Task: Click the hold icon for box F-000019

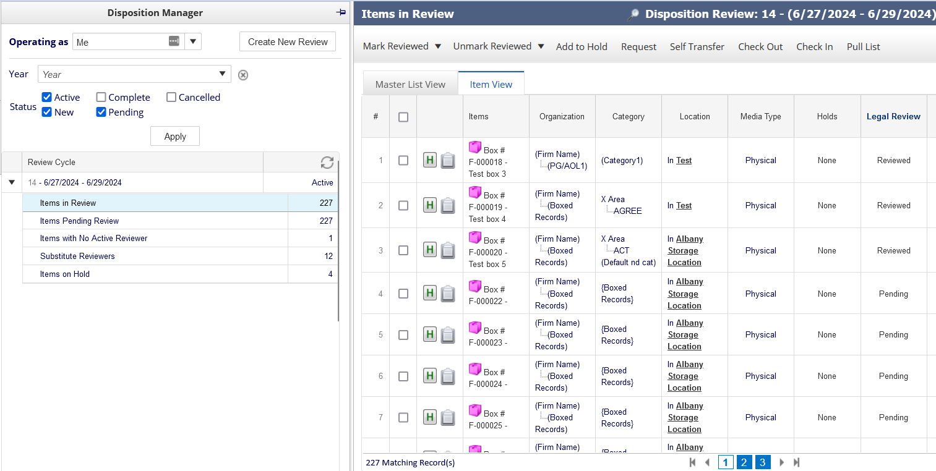Action: [x=430, y=205]
